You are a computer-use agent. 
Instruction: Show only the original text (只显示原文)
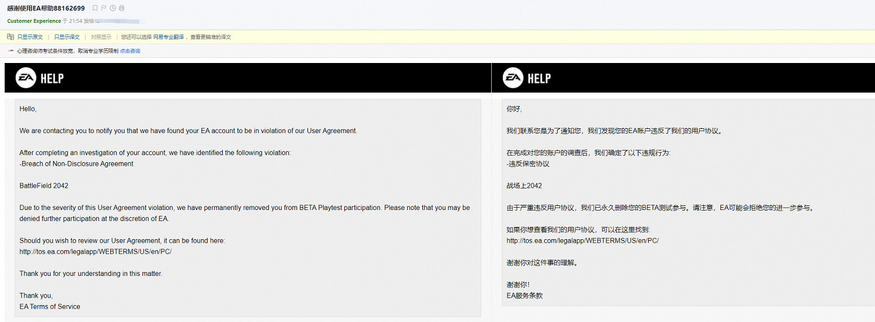(x=30, y=37)
